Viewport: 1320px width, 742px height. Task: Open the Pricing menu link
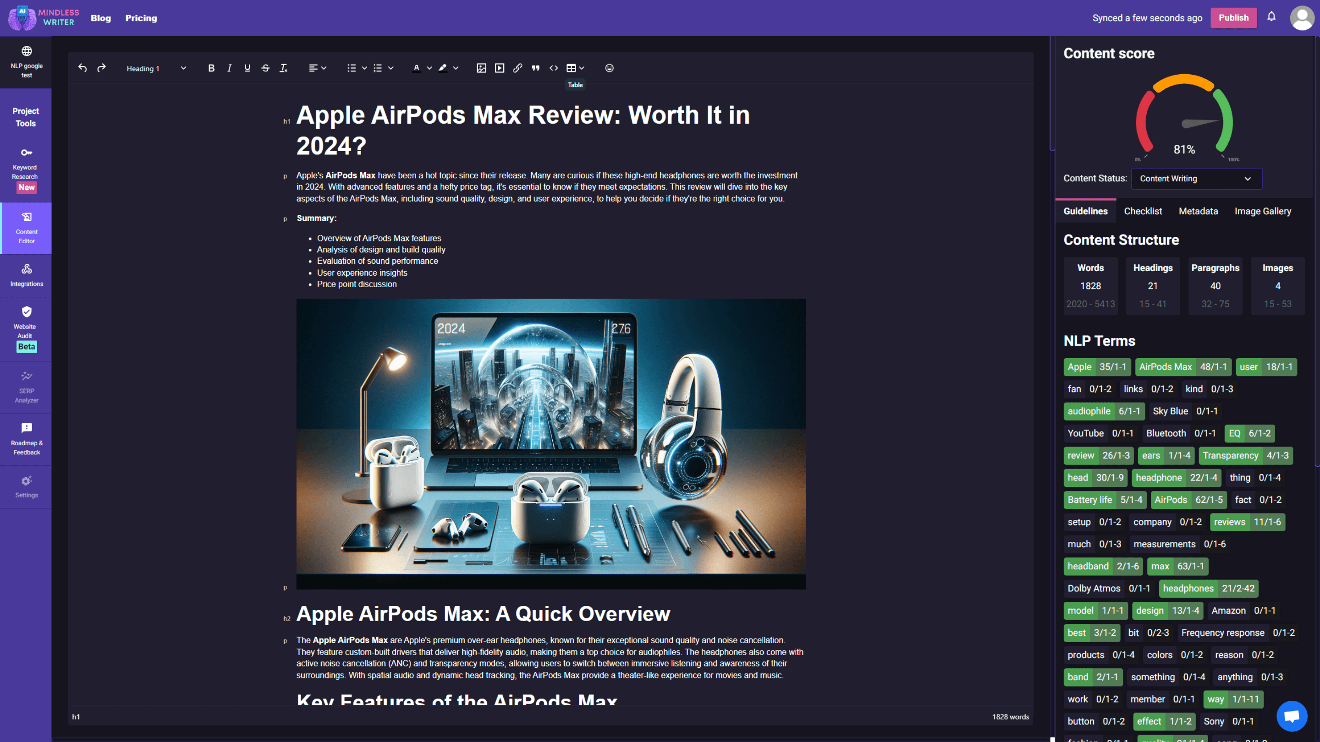point(141,18)
